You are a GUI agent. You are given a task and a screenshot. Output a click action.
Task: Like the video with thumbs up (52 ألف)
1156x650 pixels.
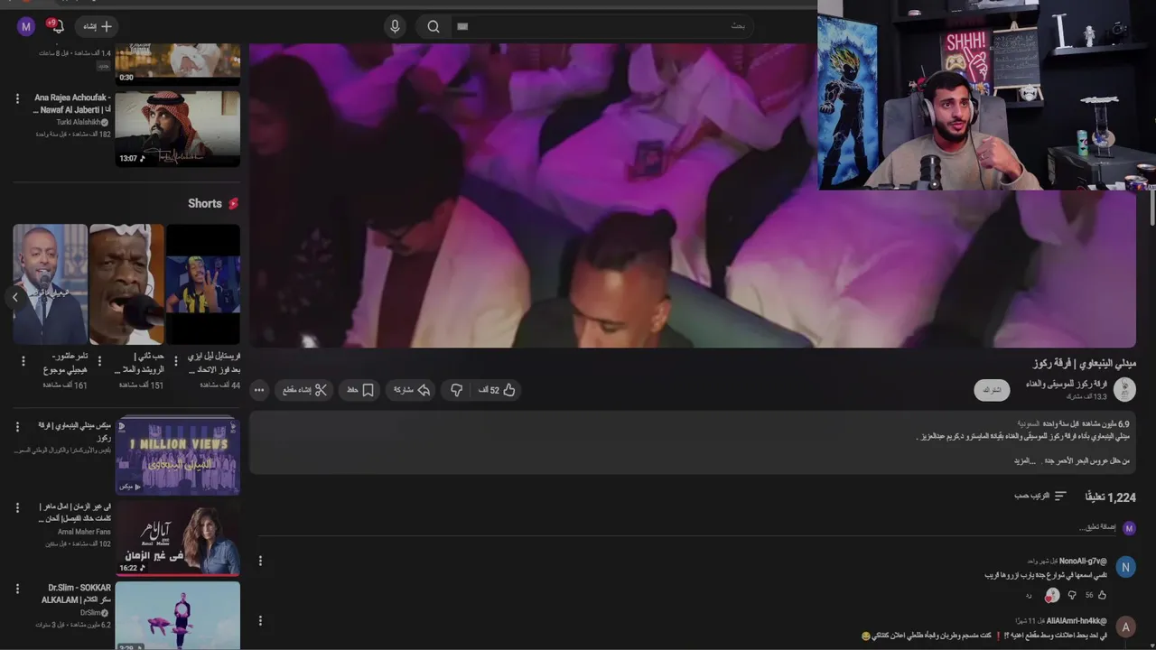point(498,390)
